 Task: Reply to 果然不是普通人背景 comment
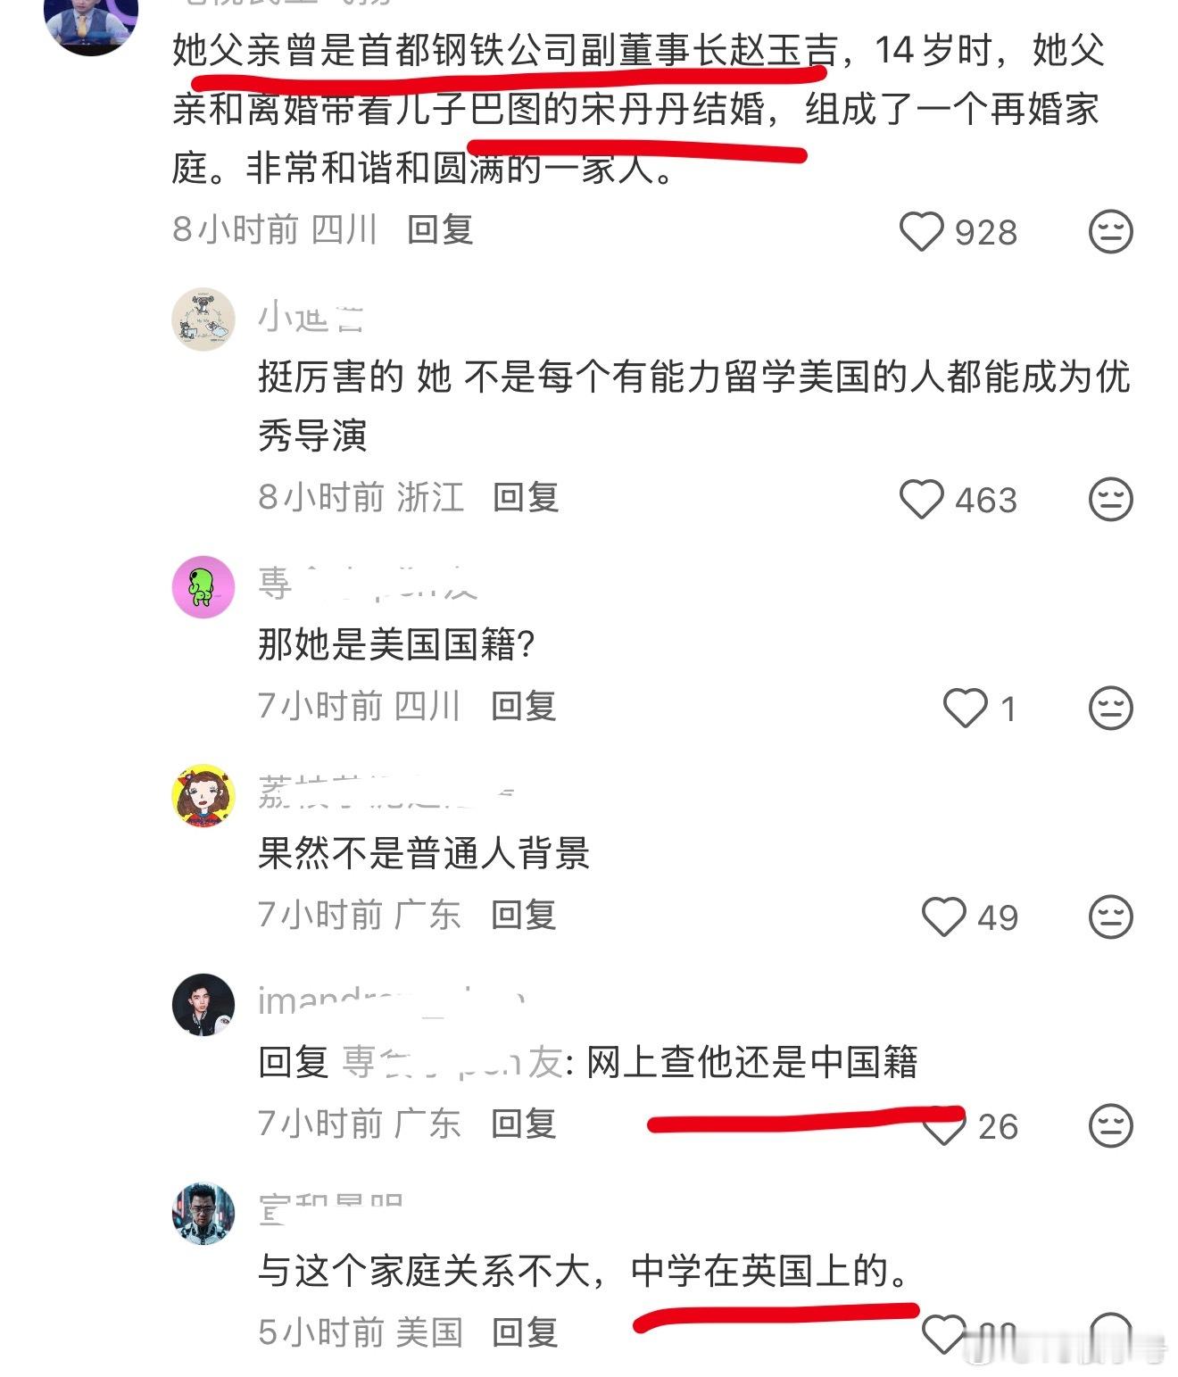tap(524, 914)
